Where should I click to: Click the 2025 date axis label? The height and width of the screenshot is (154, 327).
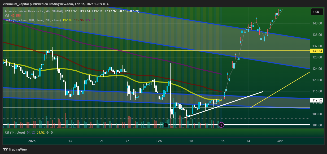tap(32, 141)
